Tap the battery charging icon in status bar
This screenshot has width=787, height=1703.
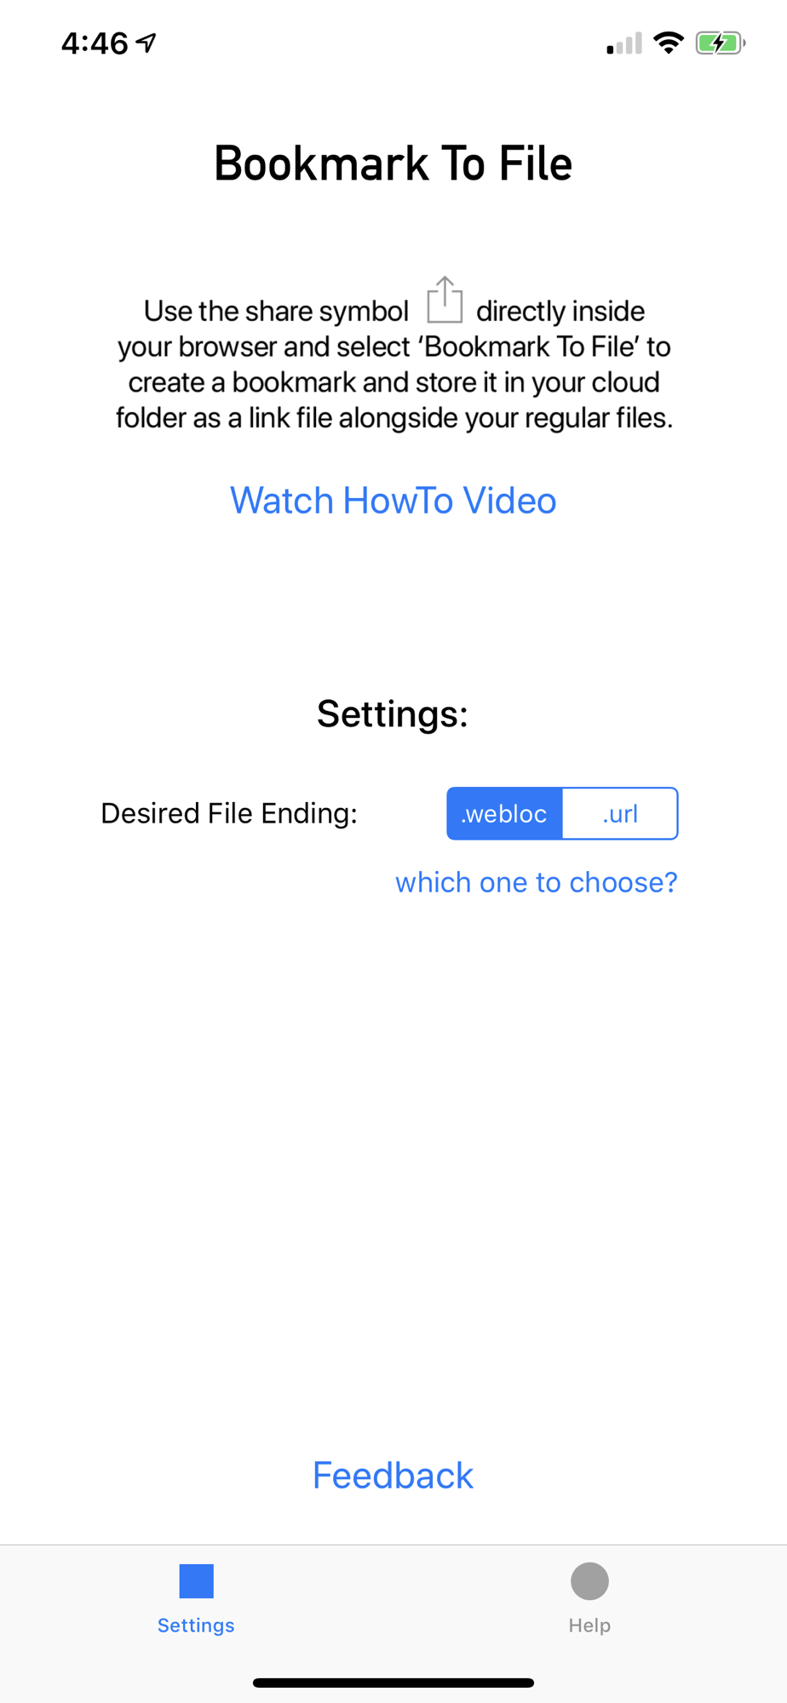(x=721, y=43)
